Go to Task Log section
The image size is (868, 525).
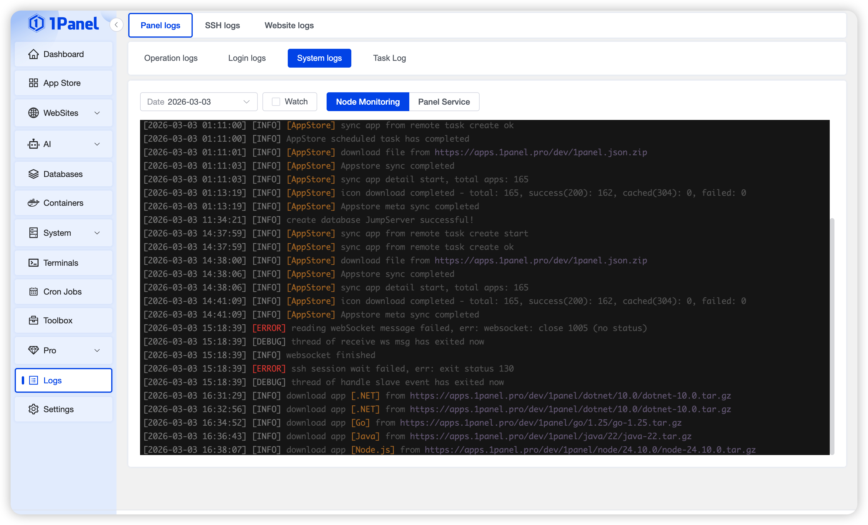pos(389,58)
